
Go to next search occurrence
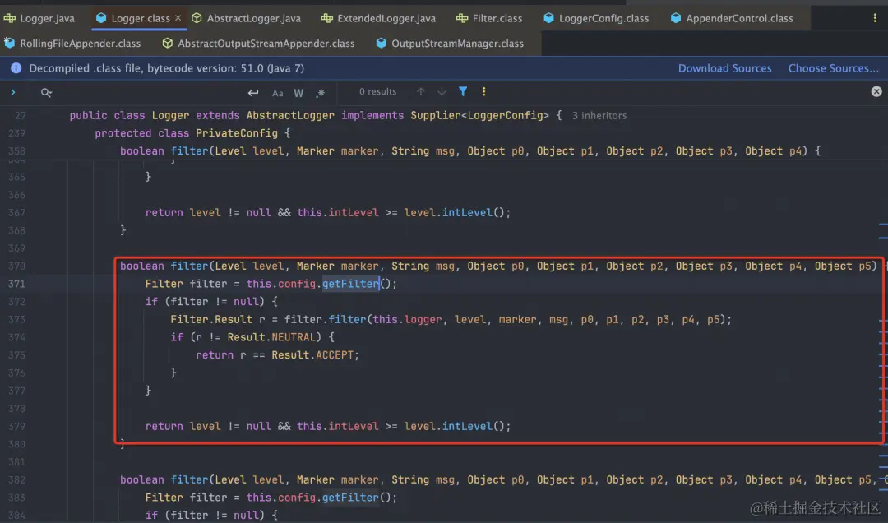[442, 92]
